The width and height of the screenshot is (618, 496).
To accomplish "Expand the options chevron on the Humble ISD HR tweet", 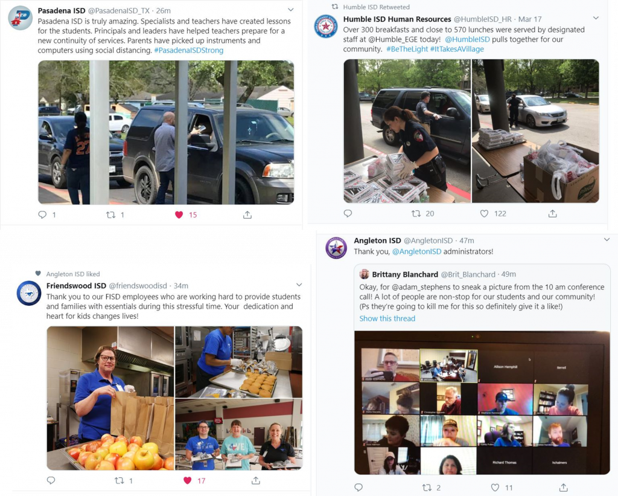I will 596,18.
